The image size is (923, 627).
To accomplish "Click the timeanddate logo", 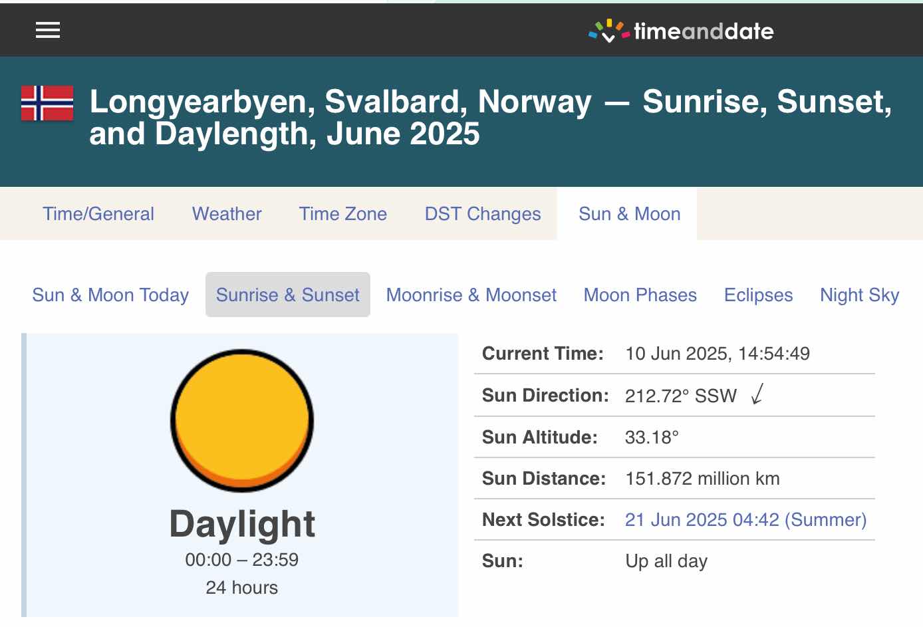I will pyautogui.click(x=681, y=31).
